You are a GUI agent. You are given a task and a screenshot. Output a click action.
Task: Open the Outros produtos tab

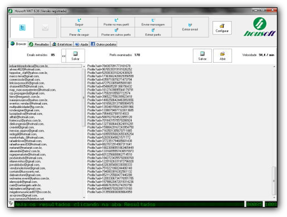104,44
